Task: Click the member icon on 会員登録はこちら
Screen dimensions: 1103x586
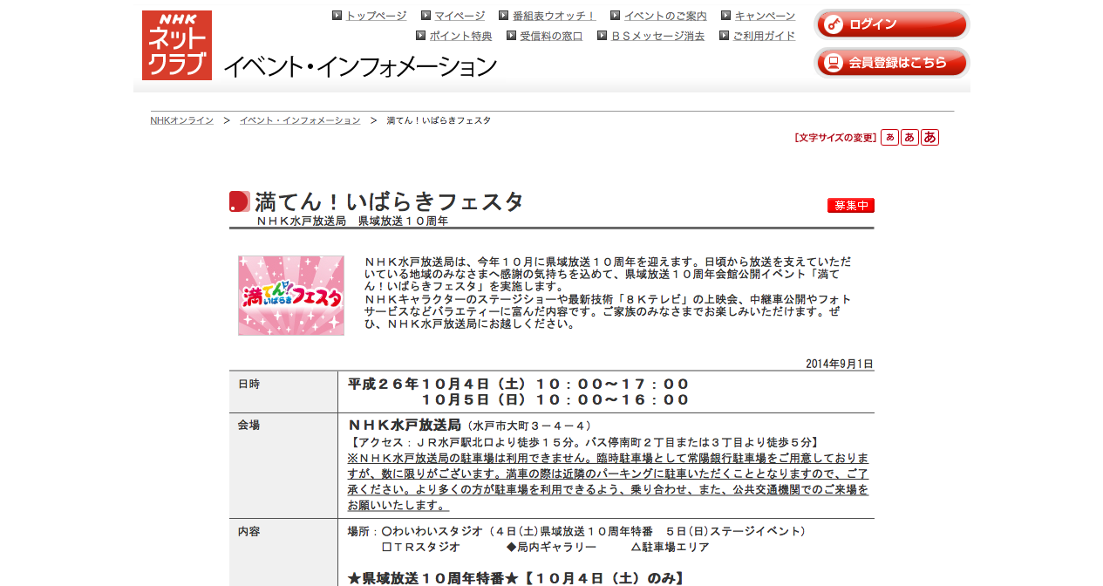Action: tap(834, 63)
